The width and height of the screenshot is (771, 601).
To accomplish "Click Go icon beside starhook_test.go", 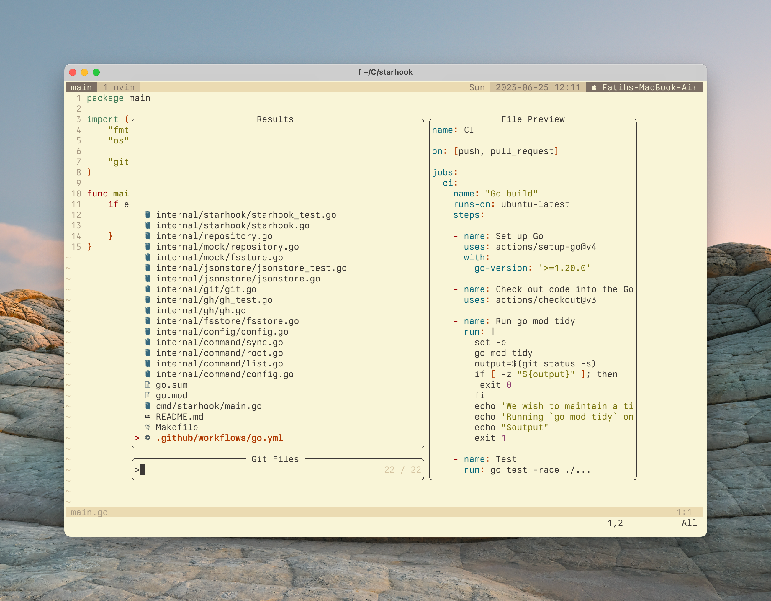I will [148, 214].
